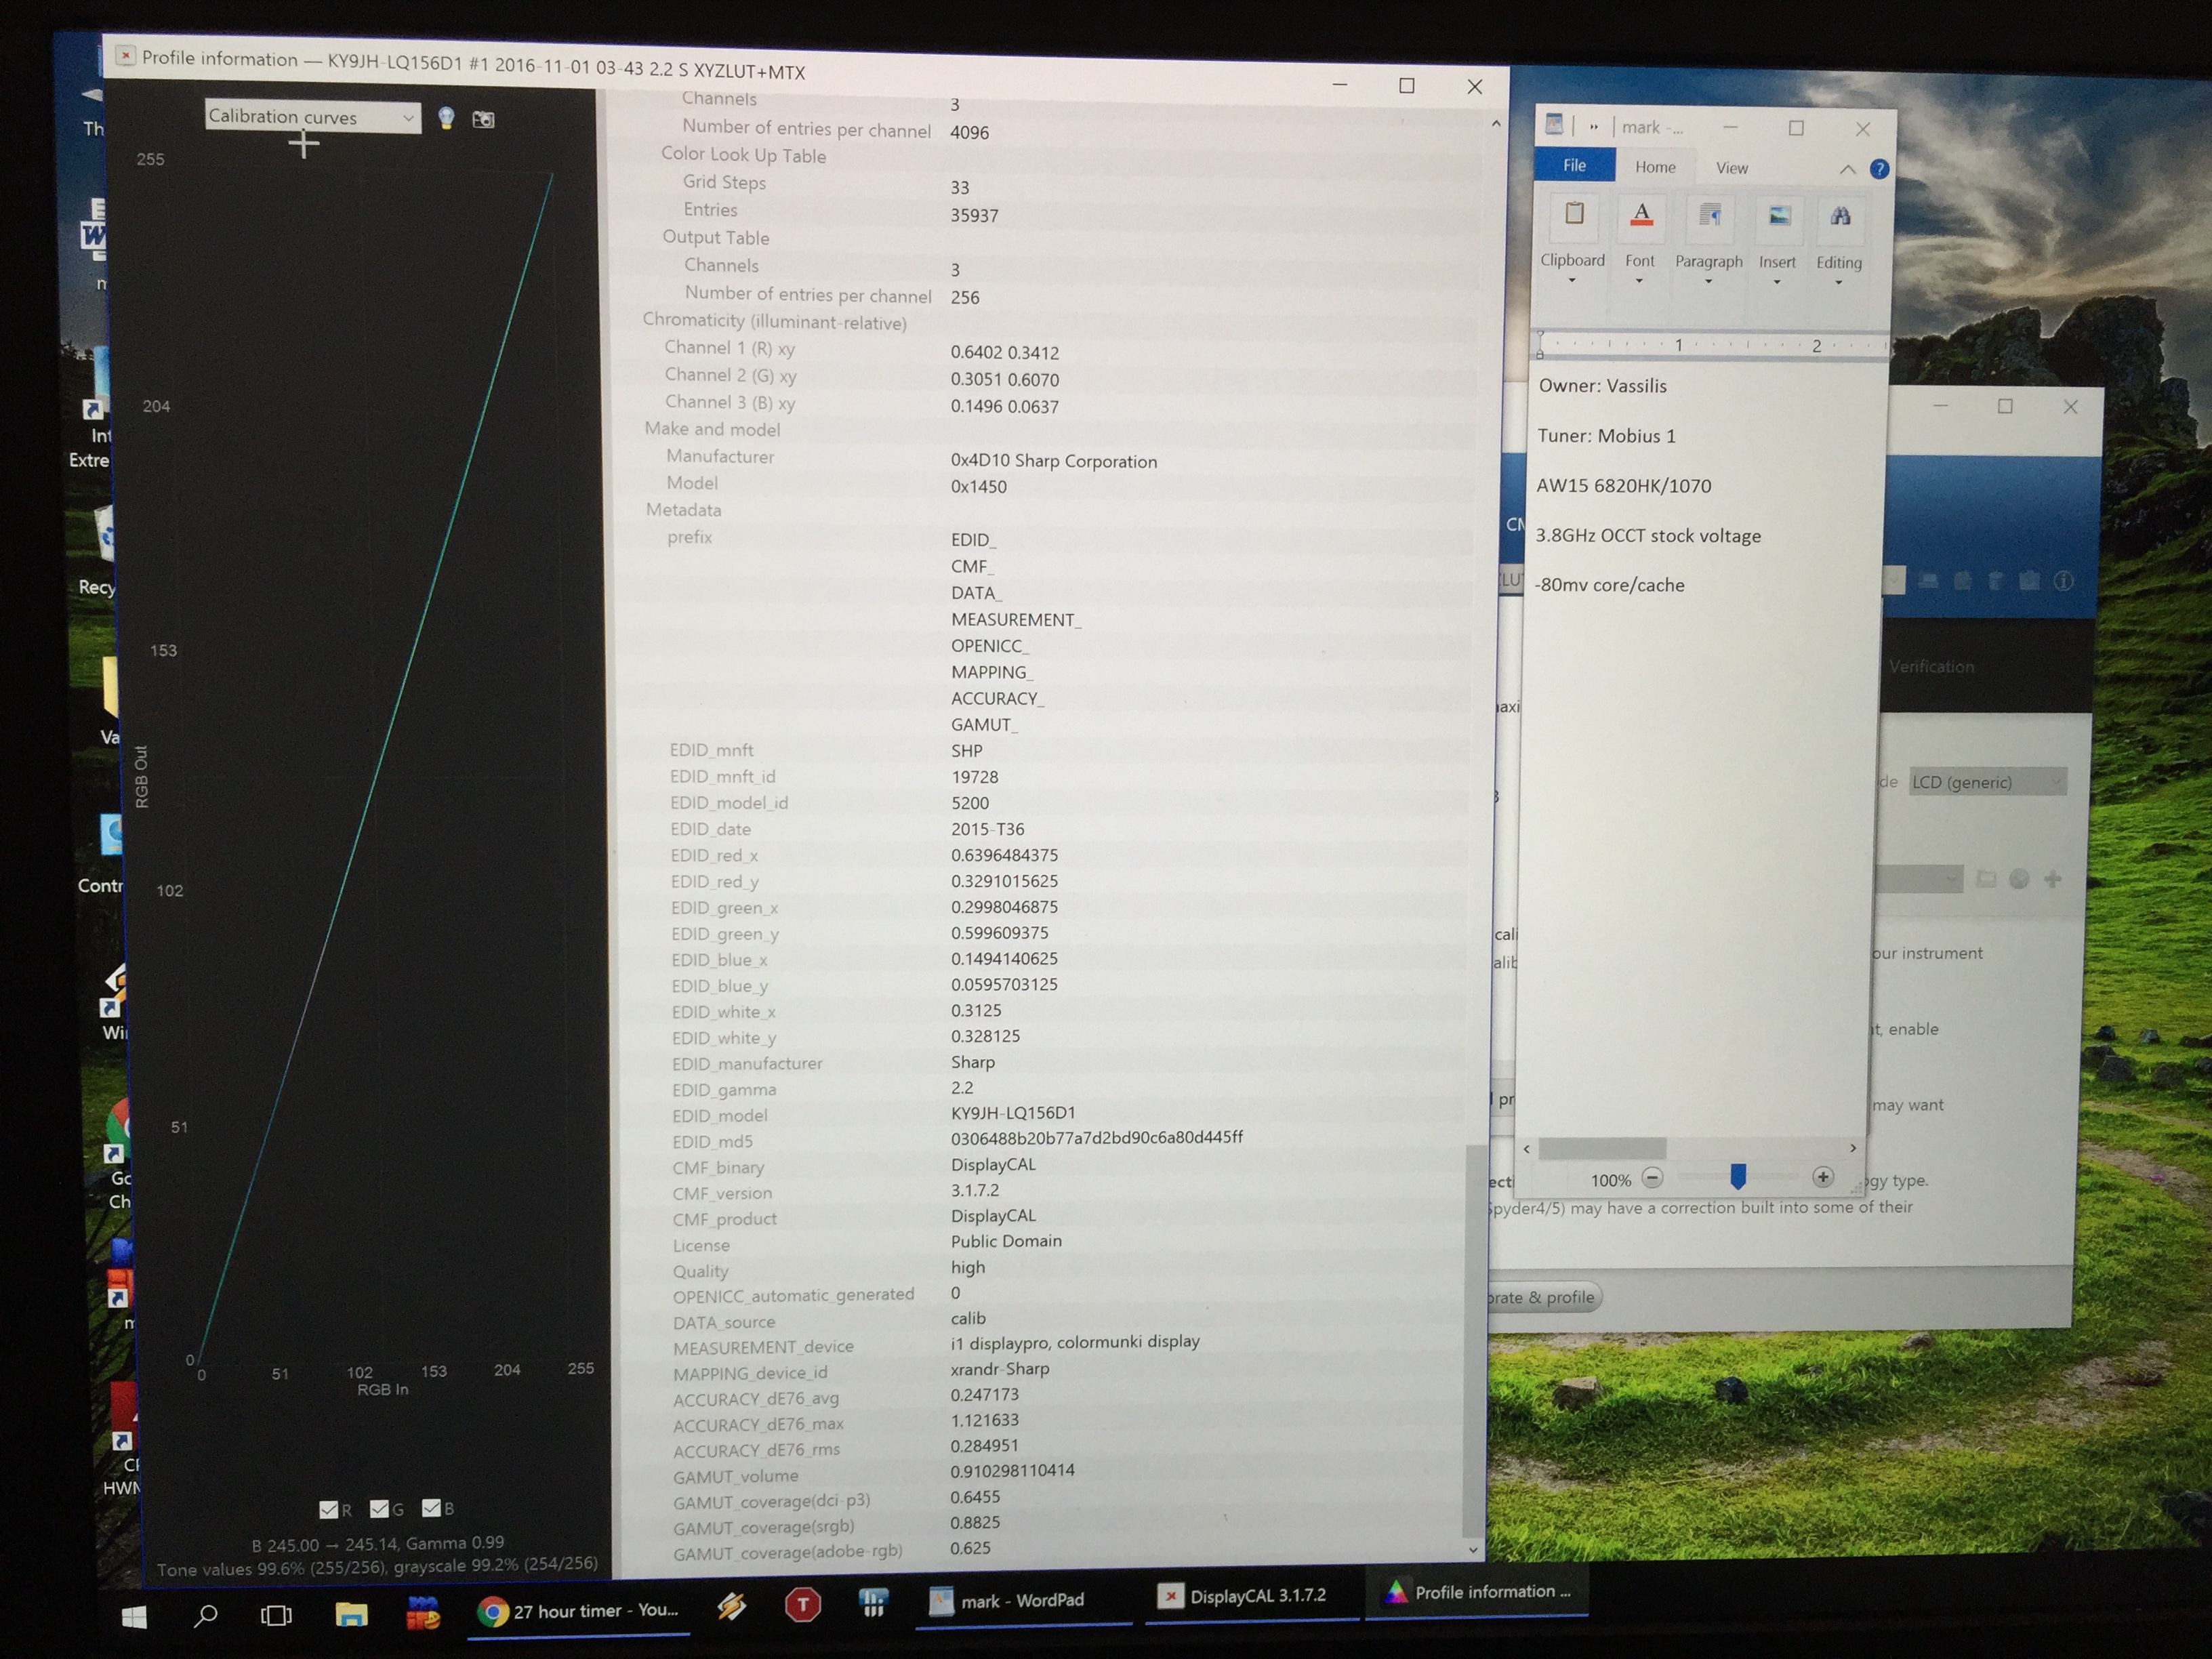Click the globe icon in DisplayCAL window

(x=2019, y=879)
